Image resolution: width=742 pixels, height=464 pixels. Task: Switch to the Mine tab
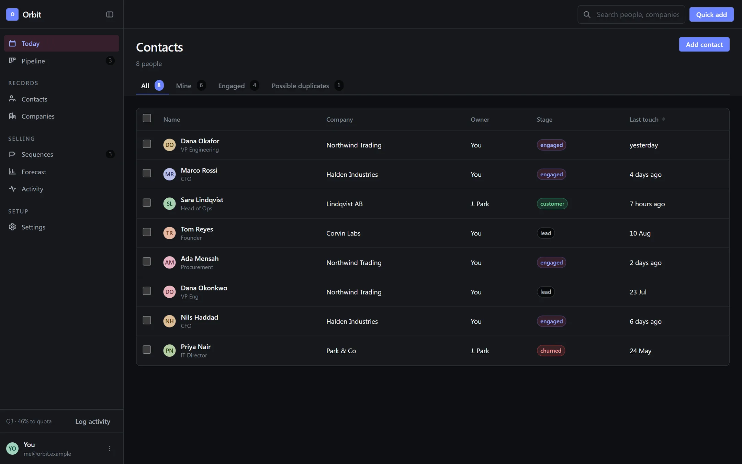[191, 86]
